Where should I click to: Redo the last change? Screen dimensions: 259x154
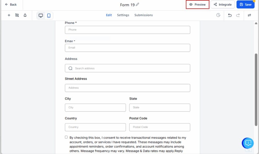coord(238,15)
